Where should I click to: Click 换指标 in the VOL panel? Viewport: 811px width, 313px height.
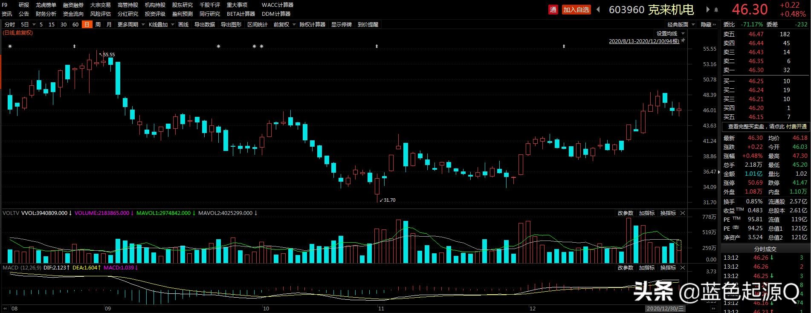pos(668,213)
